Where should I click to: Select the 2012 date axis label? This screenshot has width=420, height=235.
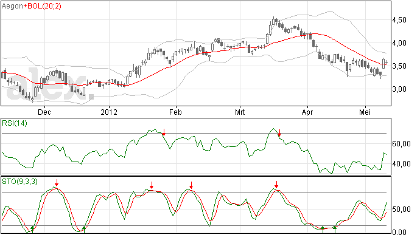[109, 112]
